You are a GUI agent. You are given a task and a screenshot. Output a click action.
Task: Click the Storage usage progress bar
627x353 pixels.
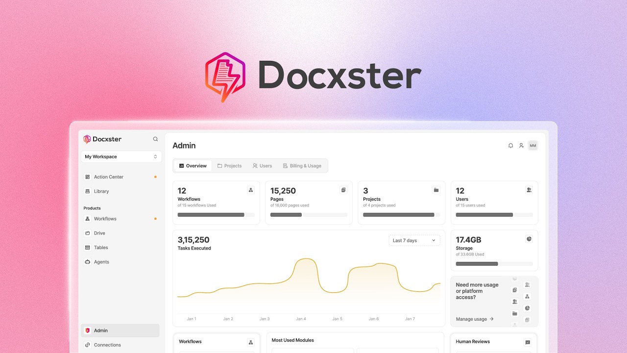click(494, 264)
